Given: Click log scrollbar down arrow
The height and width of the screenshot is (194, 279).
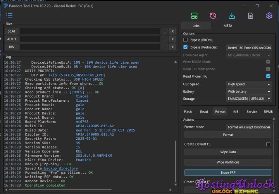Looking at the screenshot, I should [x=176, y=185].
